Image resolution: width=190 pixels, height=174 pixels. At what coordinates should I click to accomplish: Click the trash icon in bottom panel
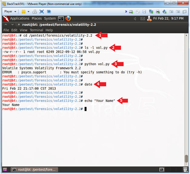point(185,169)
